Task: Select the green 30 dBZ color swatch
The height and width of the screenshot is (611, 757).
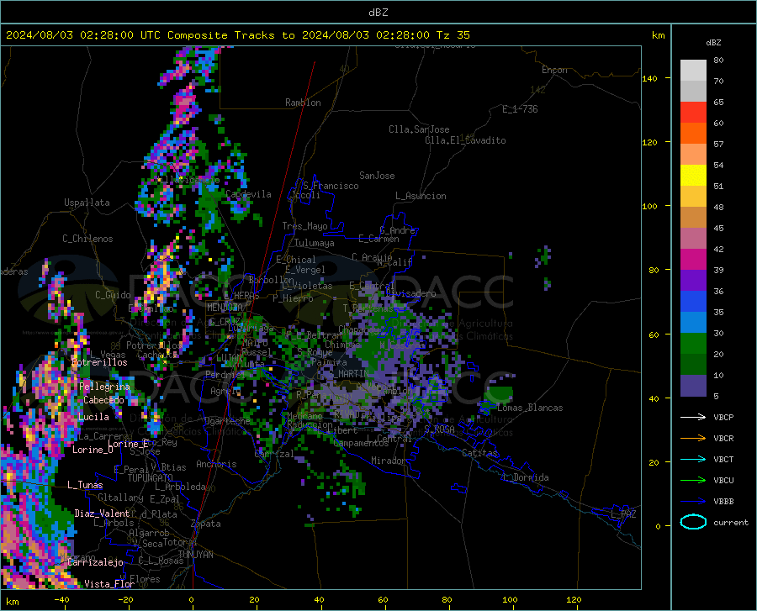Action: tap(693, 344)
